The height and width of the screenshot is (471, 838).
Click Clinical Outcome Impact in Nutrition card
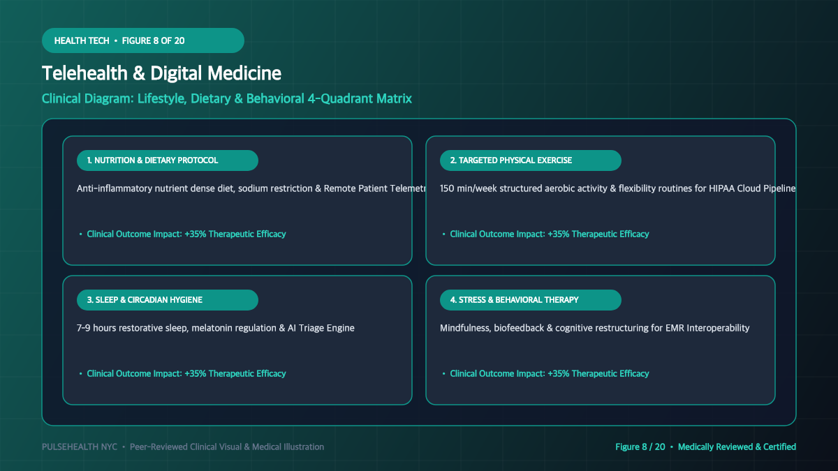click(183, 234)
